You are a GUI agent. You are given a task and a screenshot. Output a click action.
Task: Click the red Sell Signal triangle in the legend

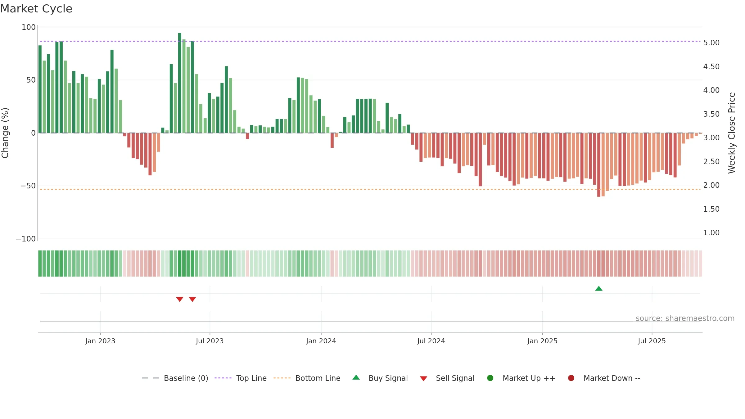(424, 379)
